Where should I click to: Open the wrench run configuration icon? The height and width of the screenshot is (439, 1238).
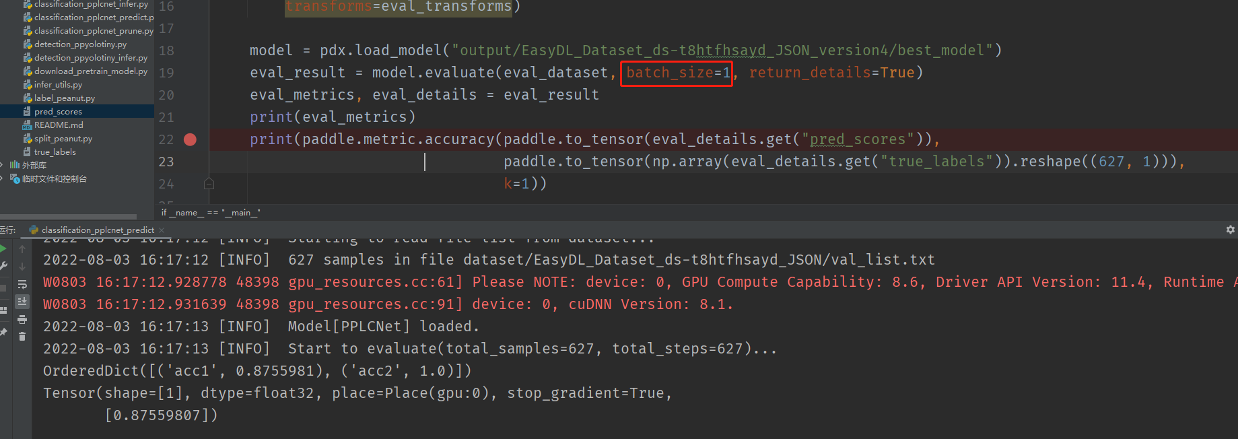(3, 267)
